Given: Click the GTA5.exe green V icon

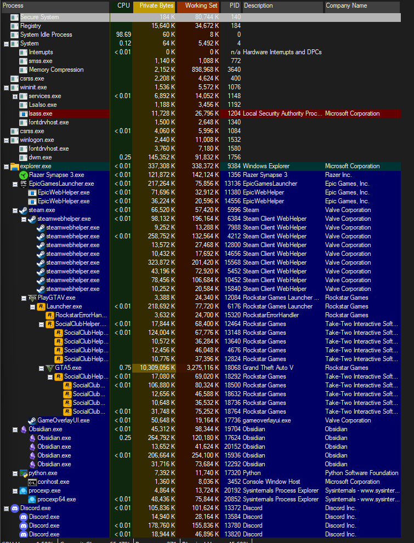Looking at the screenshot, I should click(x=50, y=368).
